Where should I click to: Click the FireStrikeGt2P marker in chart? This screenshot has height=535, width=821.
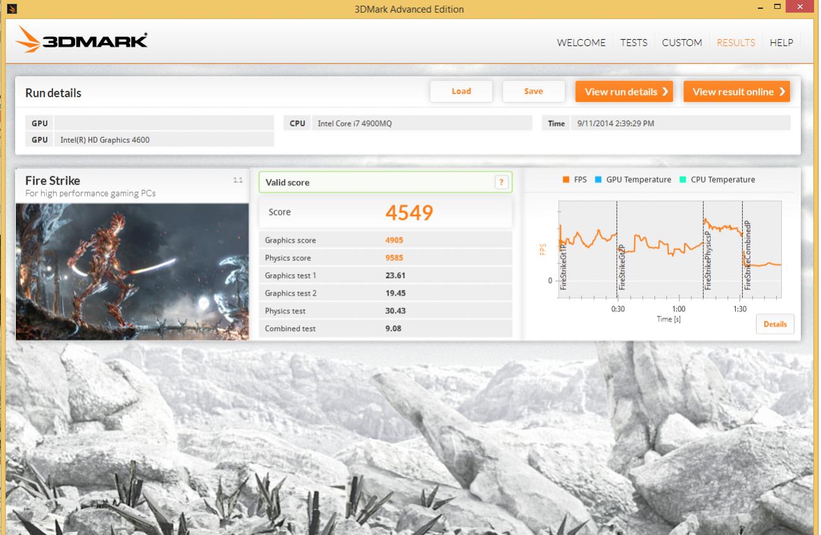[621, 267]
